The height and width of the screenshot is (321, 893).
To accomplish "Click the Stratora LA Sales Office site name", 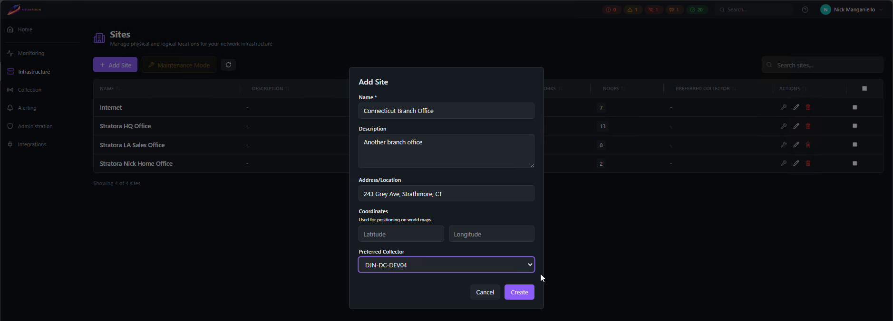I will [132, 145].
